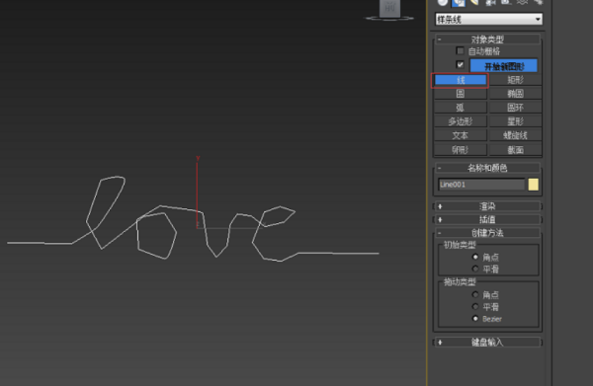The height and width of the screenshot is (386, 593).
Task: Collapse the 创建方法 rollout
Action: point(487,233)
